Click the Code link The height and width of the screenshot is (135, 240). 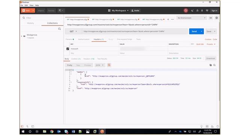tap(215, 39)
